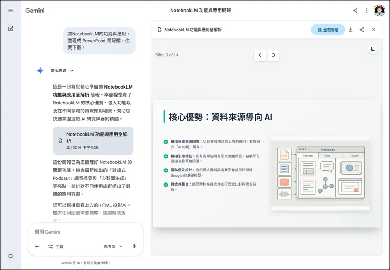Screen dimensions: 390x270
Task: Expand the 顯示思路 thinking section
Action: pos(62,71)
